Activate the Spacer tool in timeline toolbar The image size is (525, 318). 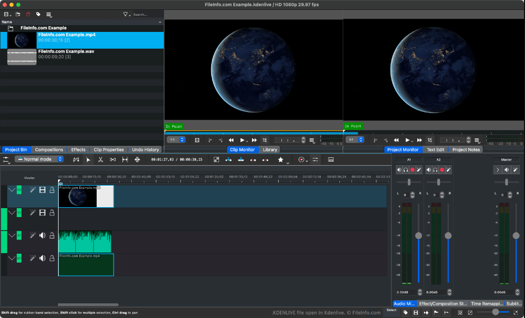(x=112, y=160)
